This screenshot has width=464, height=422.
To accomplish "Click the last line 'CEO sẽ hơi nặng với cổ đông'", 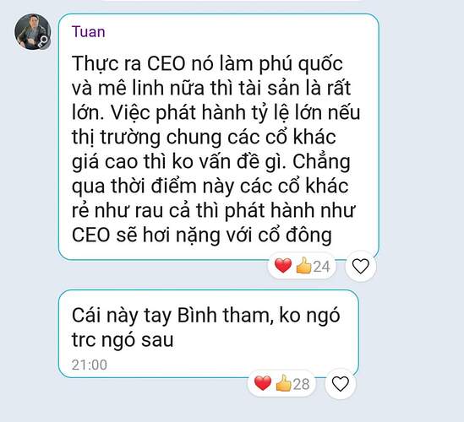I will pyautogui.click(x=201, y=235).
